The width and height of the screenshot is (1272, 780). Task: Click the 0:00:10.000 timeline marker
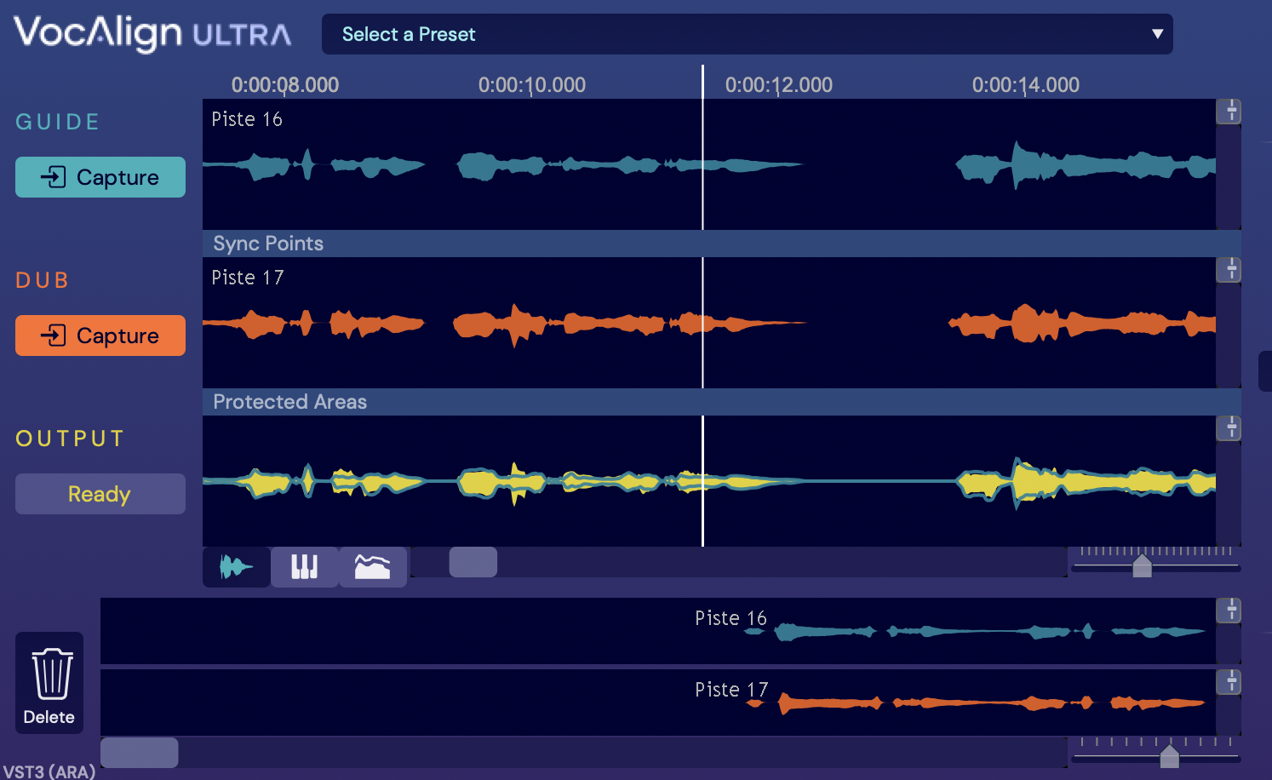(x=532, y=85)
